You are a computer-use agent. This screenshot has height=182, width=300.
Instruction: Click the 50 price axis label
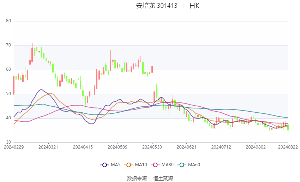coord(8,94)
